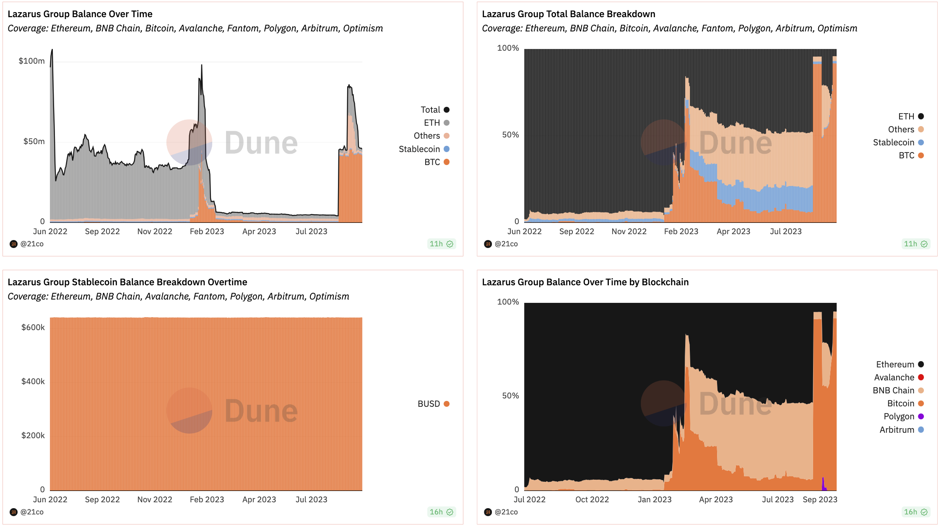Toggle BNB Chain legend entry in blockchain chart
Image resolution: width=941 pixels, height=527 pixels.
898,390
